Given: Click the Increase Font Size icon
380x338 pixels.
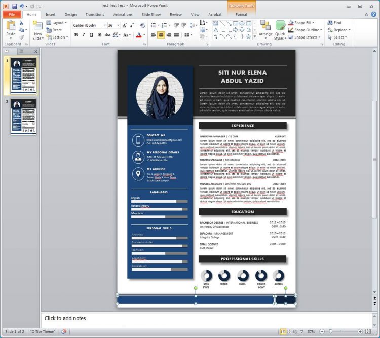Looking at the screenshot, I should [x=124, y=25].
